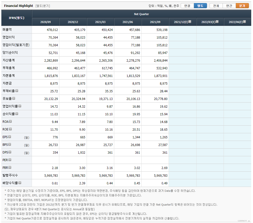Click the dividend yield value 2.39

[x=82, y=183]
